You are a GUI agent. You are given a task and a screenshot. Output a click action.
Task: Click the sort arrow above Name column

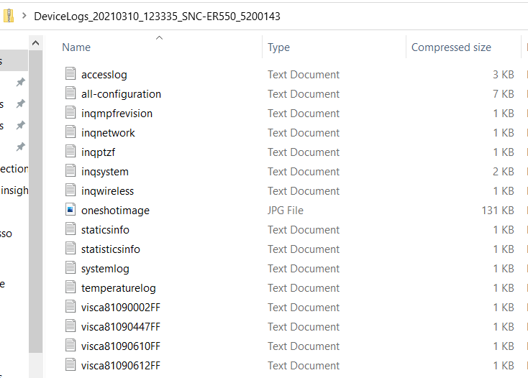pyautogui.click(x=159, y=37)
